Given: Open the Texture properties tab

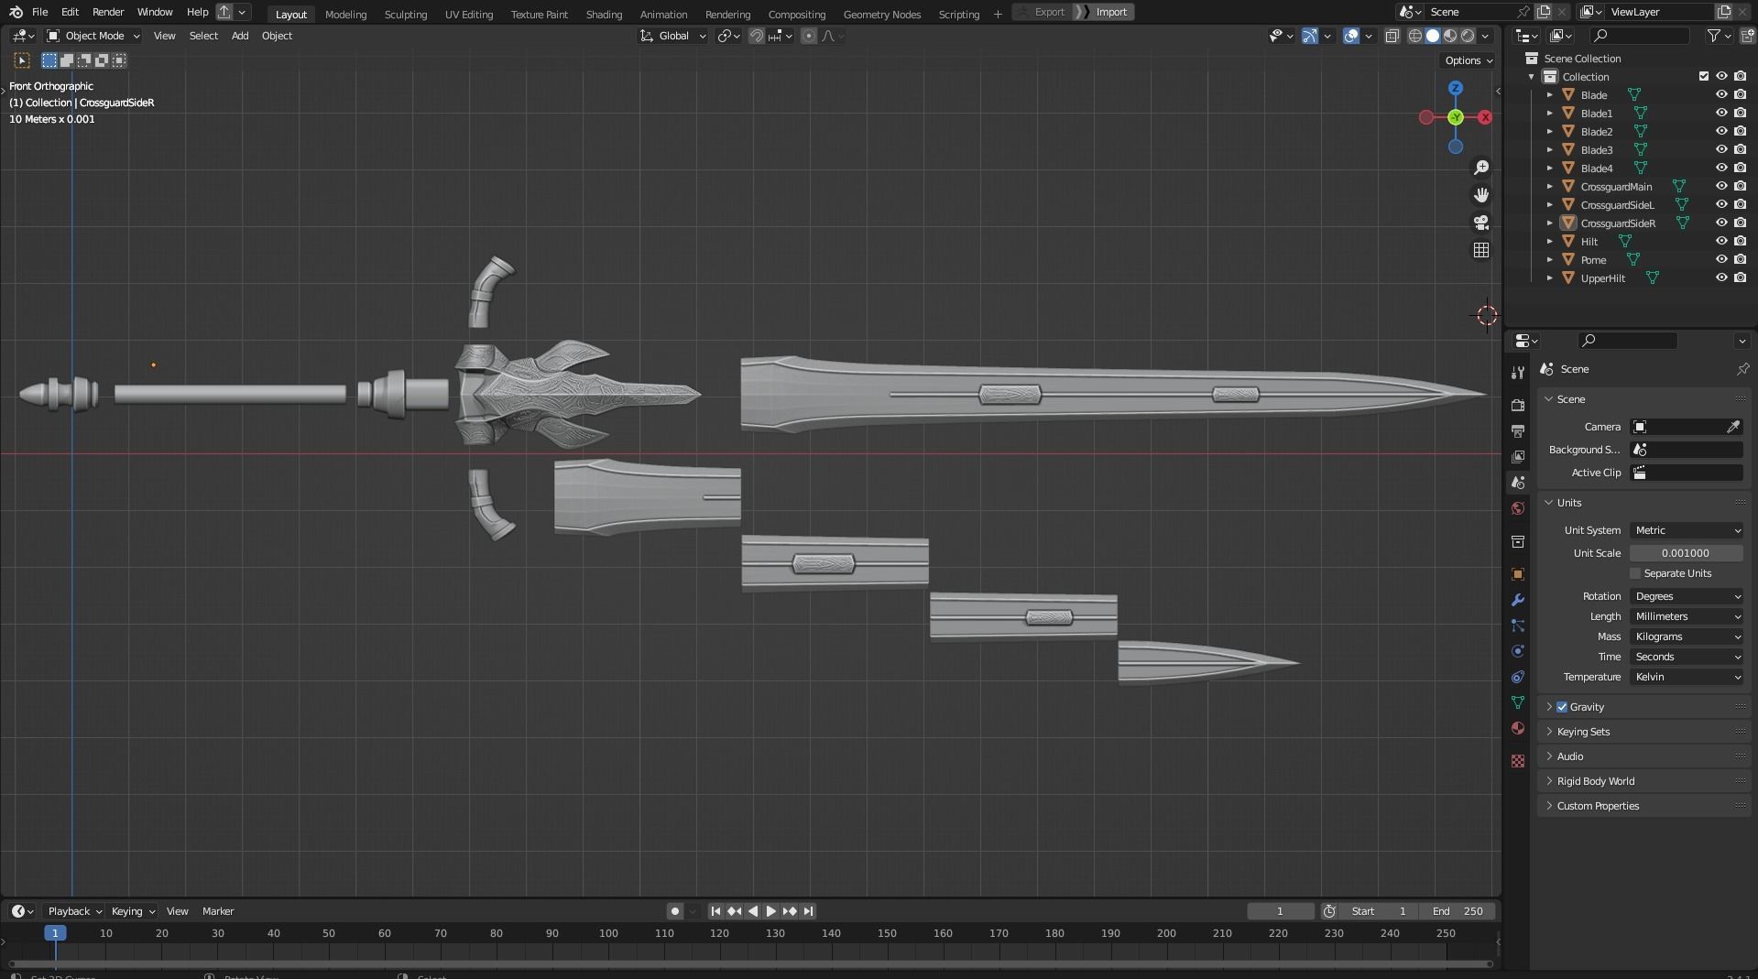Looking at the screenshot, I should (x=1518, y=761).
